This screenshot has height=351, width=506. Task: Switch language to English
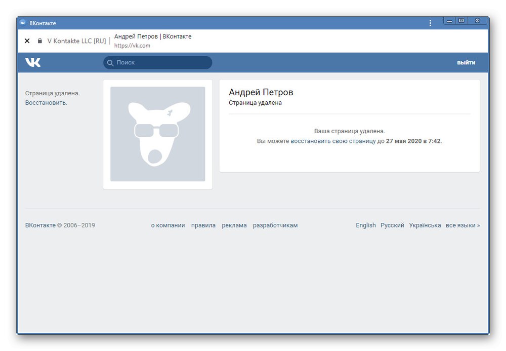pos(366,225)
